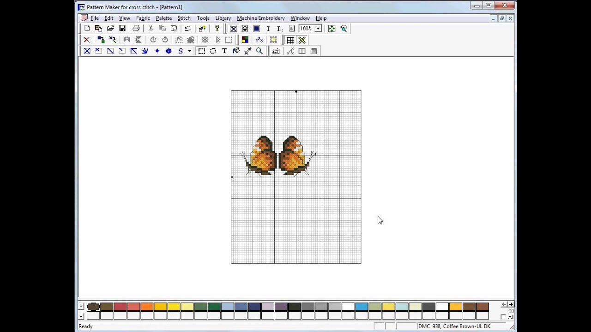The height and width of the screenshot is (332, 591).
Task: Click the 30 color count beside the palette
Action: 511,311
